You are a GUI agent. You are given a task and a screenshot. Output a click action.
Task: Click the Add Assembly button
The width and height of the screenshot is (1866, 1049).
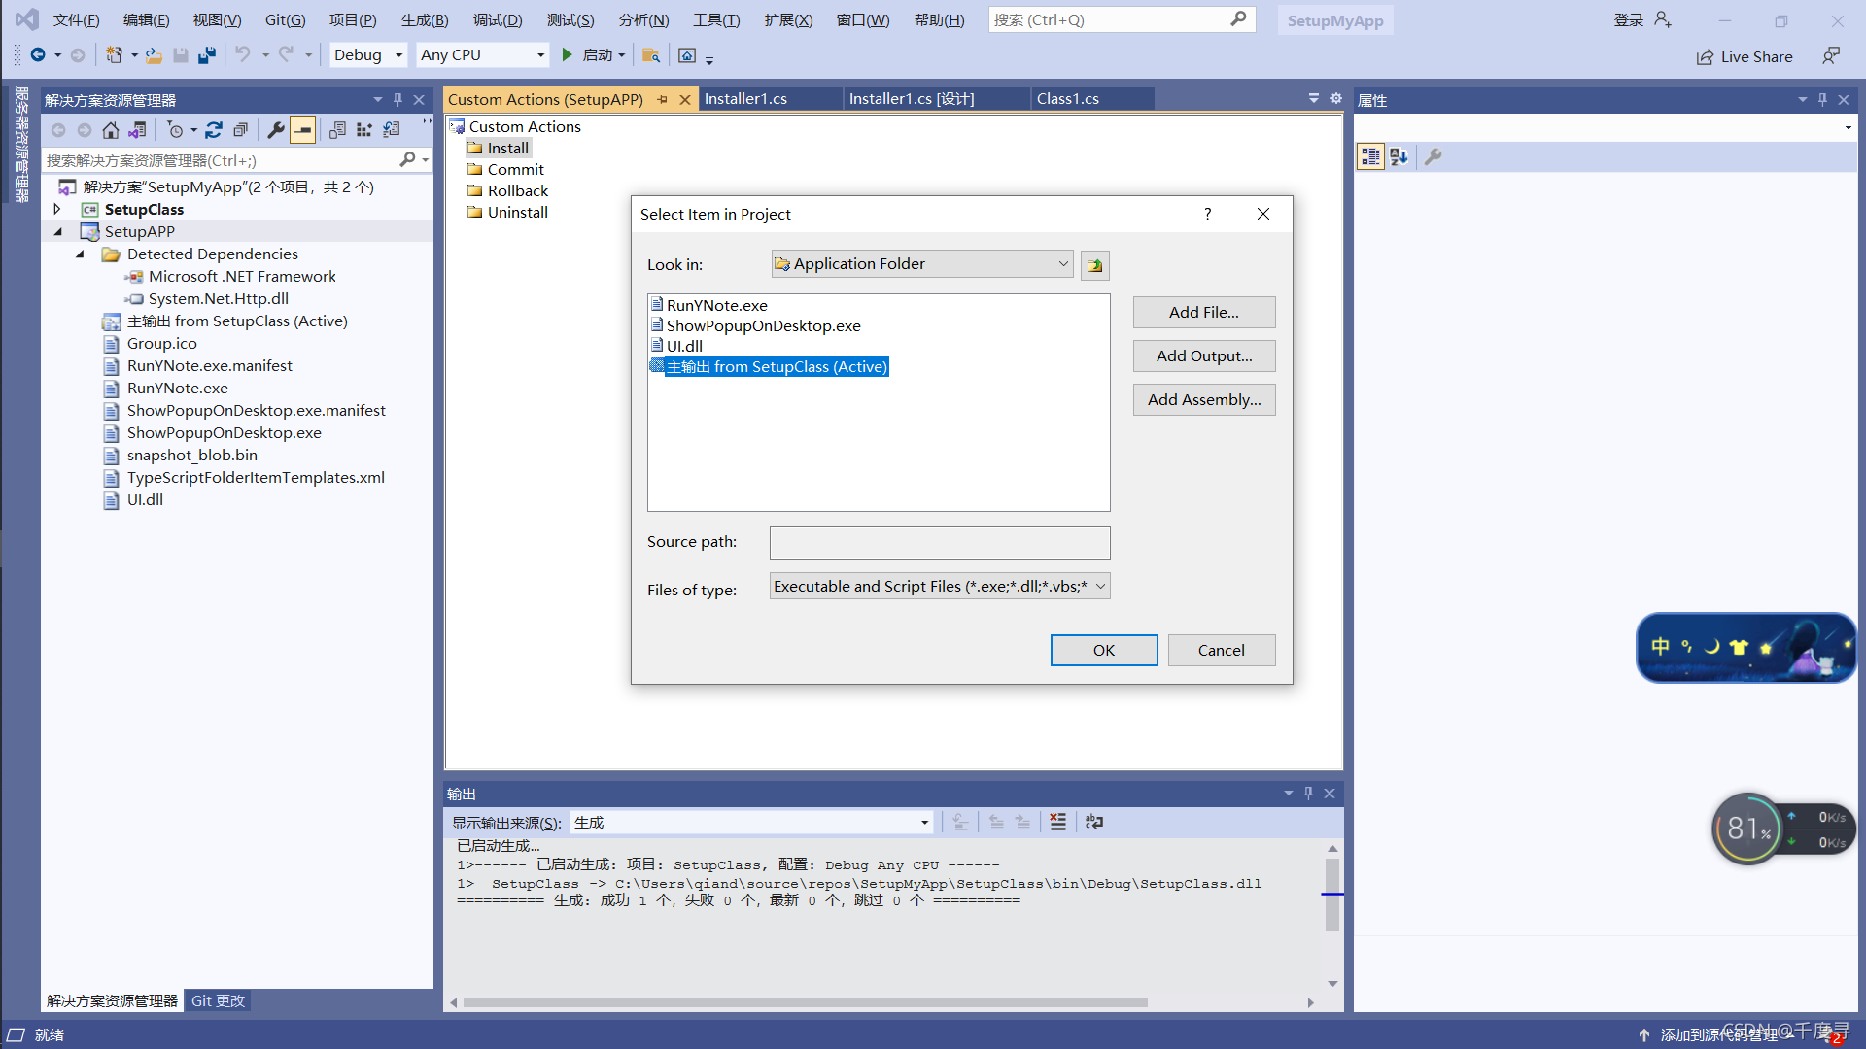click(1202, 399)
